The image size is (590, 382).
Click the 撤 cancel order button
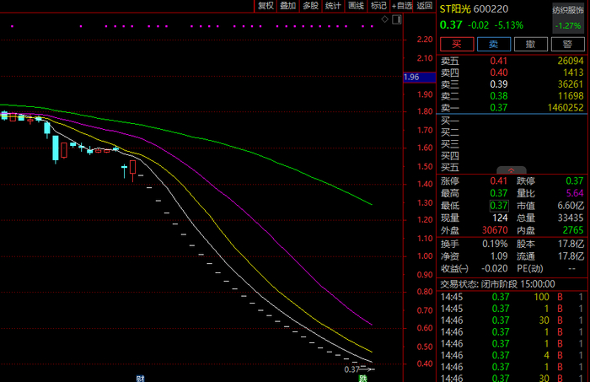[530, 44]
